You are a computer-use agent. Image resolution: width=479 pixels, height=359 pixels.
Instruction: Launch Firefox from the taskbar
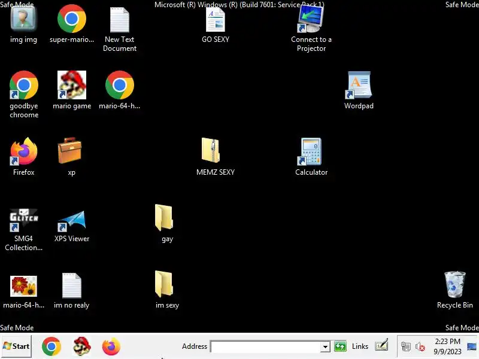pos(111,346)
